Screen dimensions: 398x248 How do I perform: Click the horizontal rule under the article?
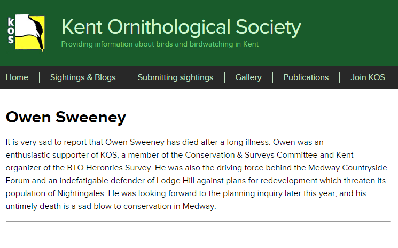click(198, 222)
